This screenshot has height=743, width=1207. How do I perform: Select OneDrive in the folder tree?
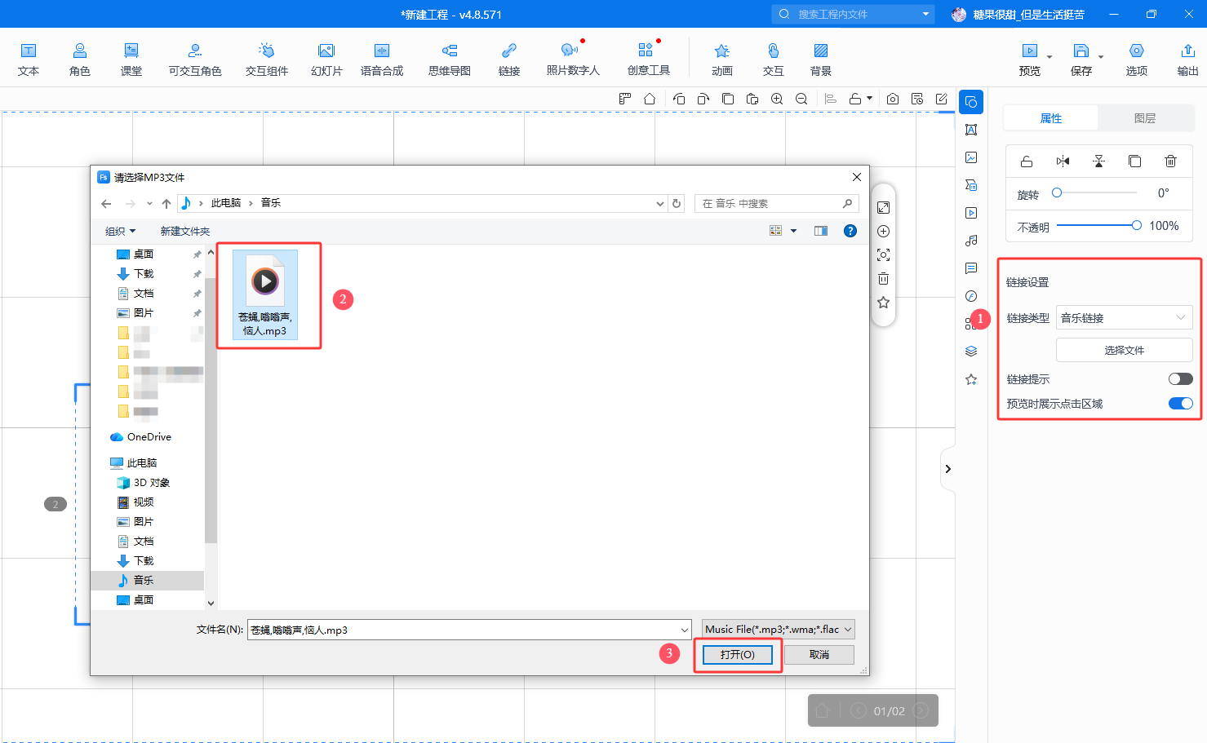[x=149, y=437]
